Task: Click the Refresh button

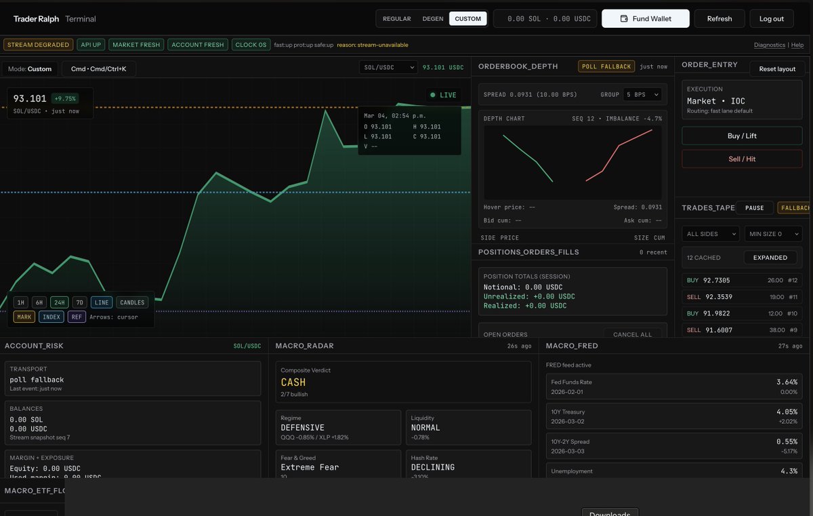Action: pyautogui.click(x=720, y=19)
